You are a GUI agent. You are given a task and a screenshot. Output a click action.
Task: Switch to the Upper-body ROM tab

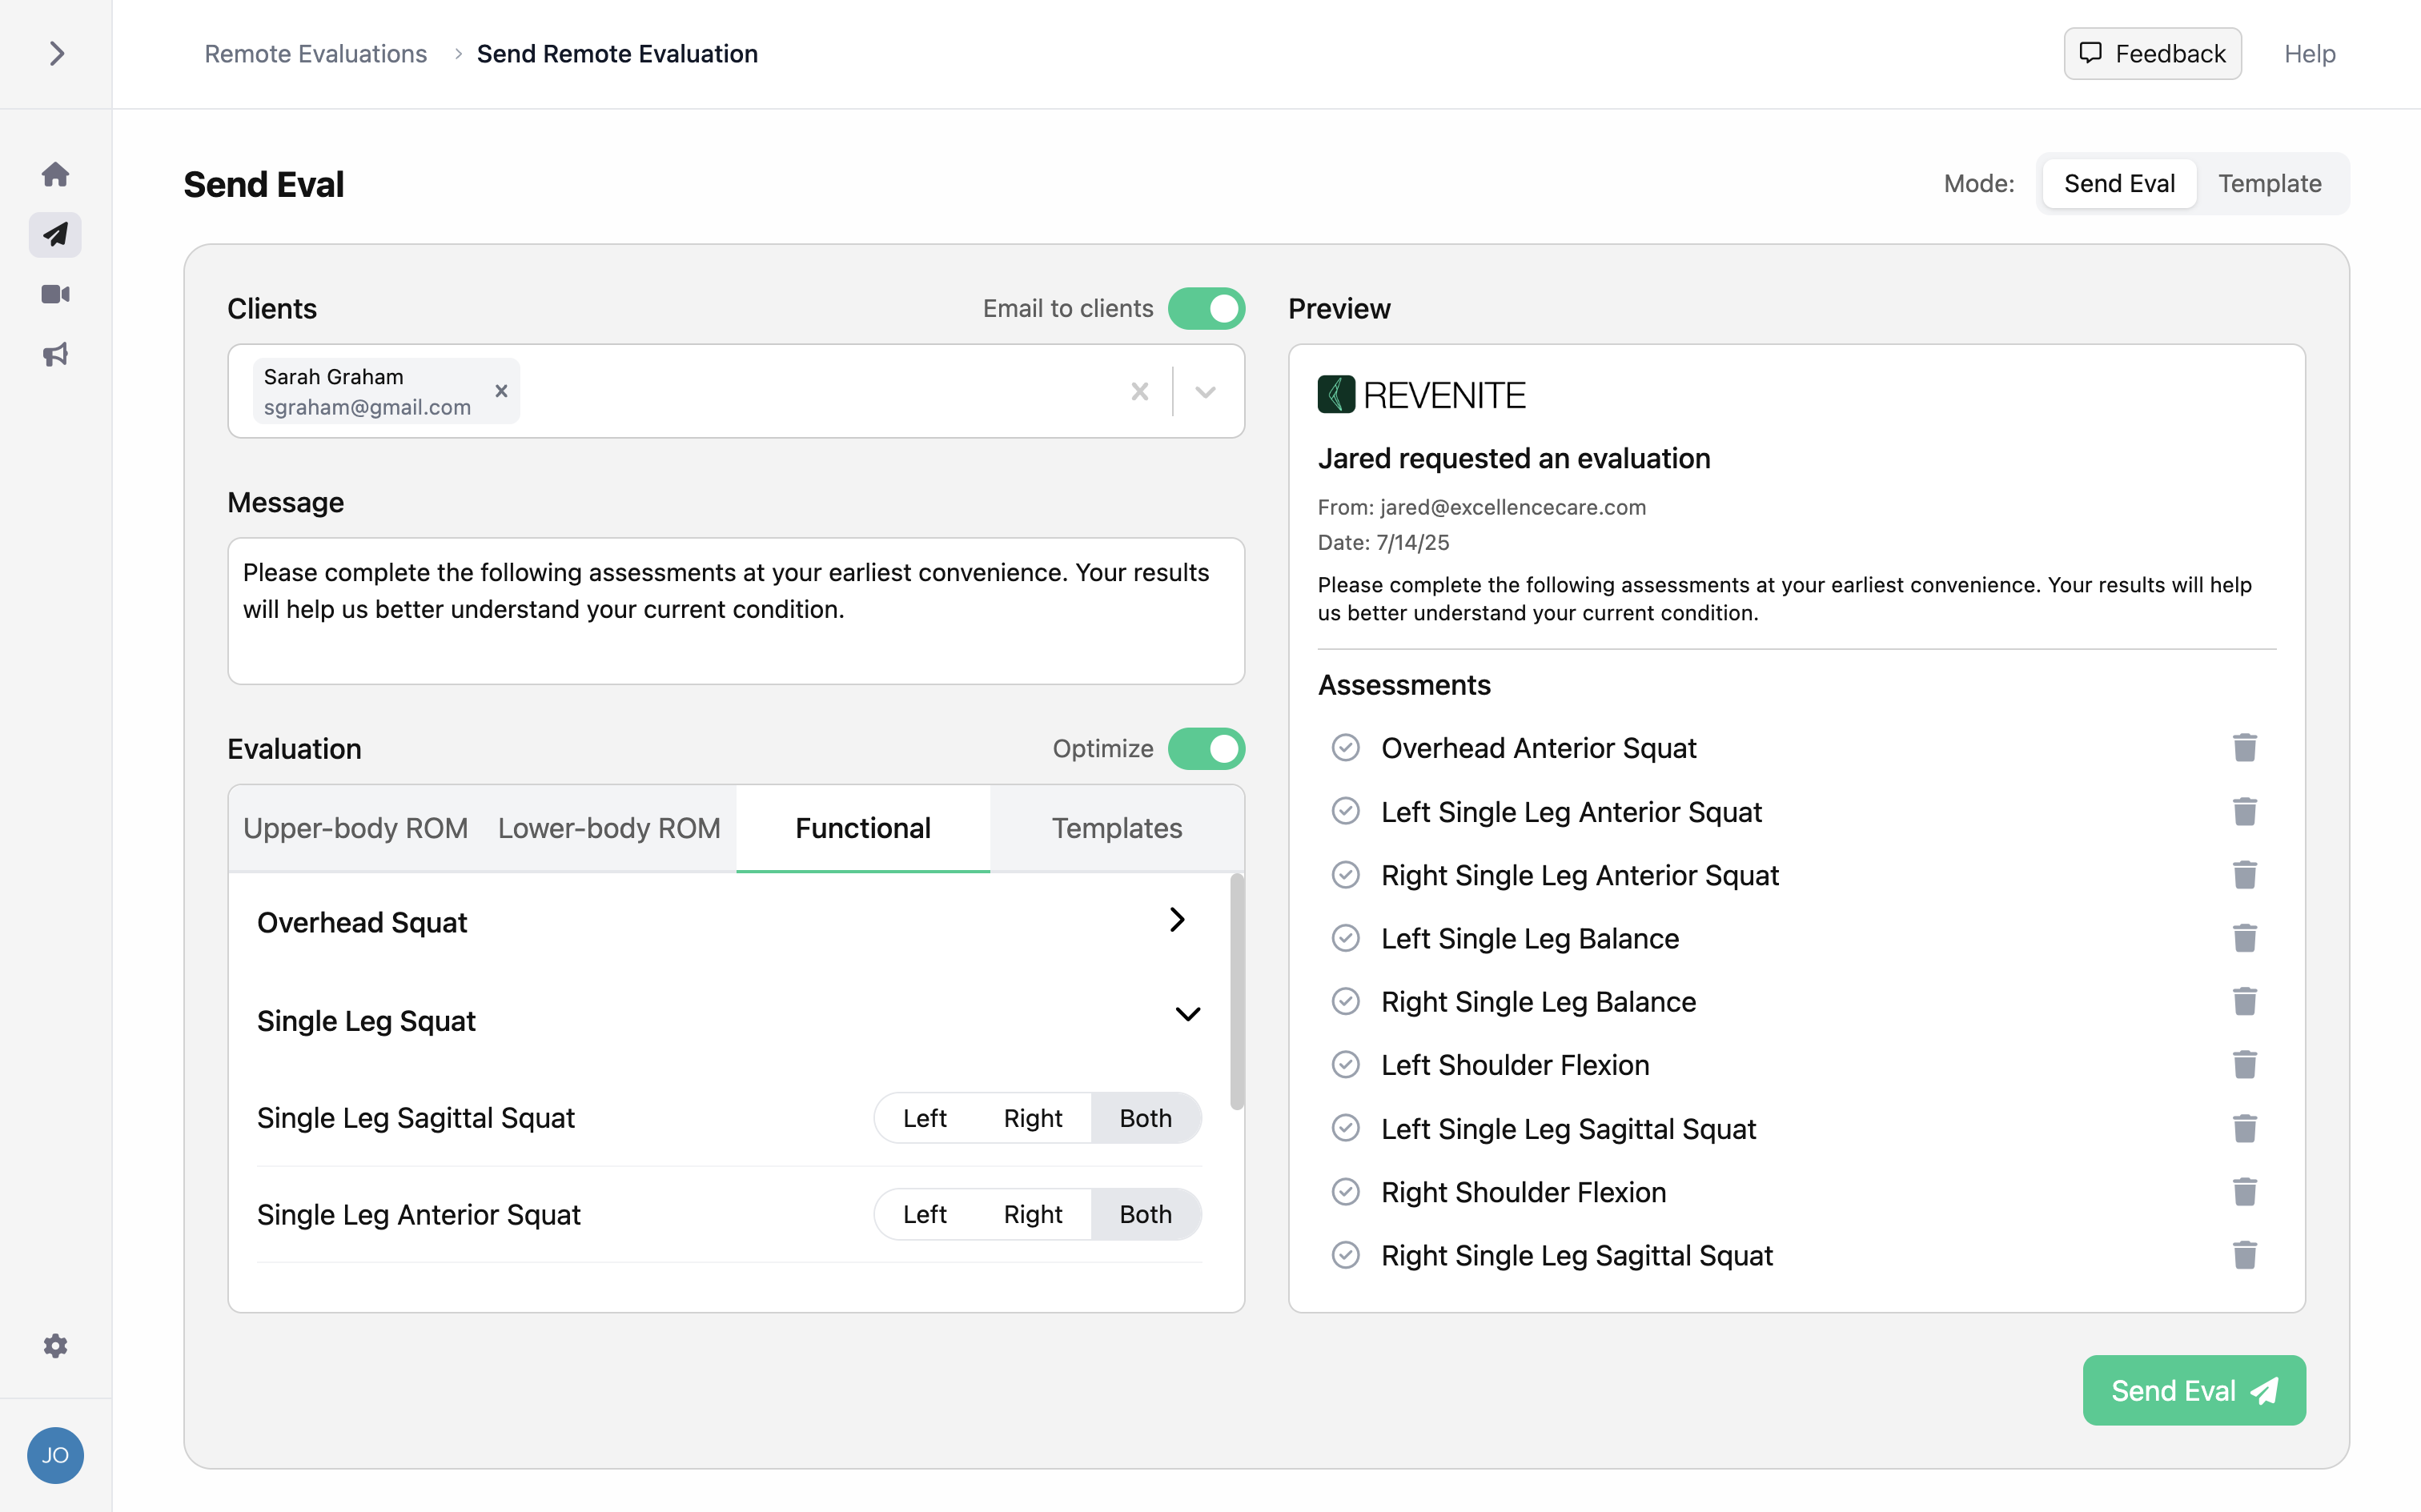[x=355, y=828]
